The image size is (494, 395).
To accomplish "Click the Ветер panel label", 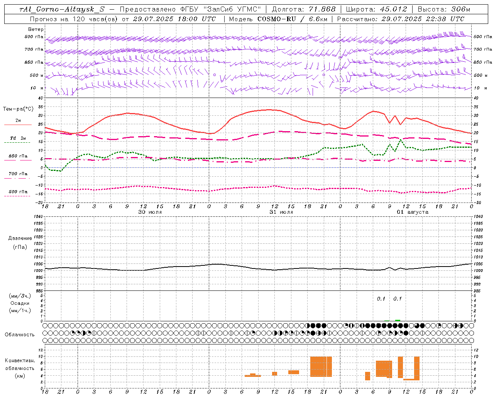I will (x=36, y=29).
